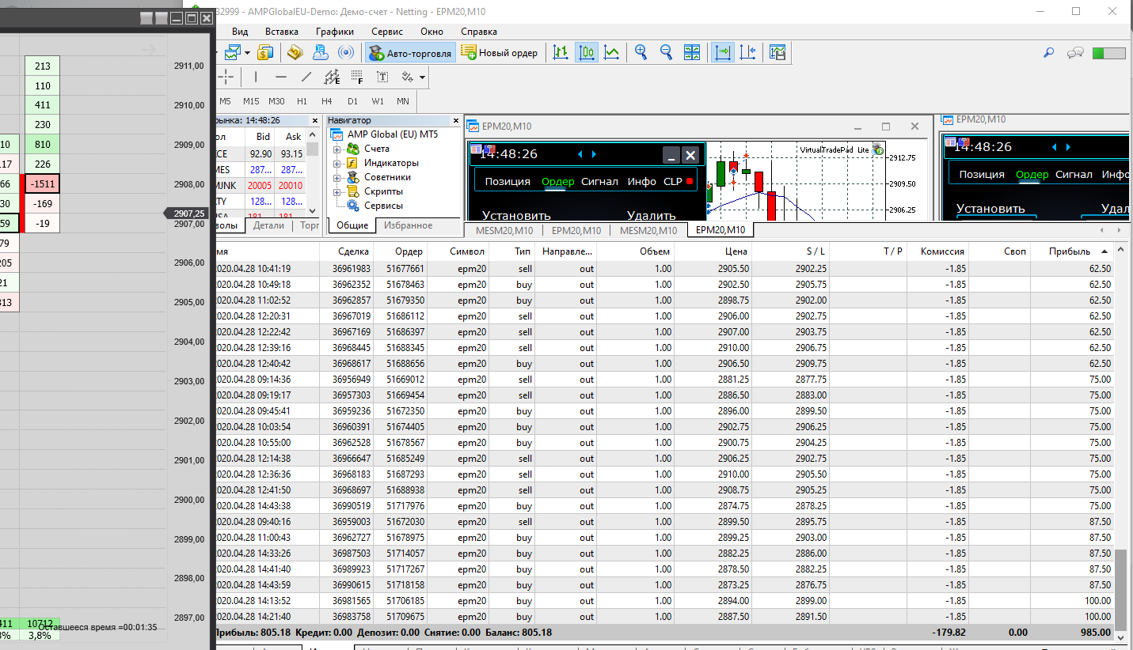Expand the Индикаторы tree node
This screenshot has width=1133, height=650.
tap(337, 163)
